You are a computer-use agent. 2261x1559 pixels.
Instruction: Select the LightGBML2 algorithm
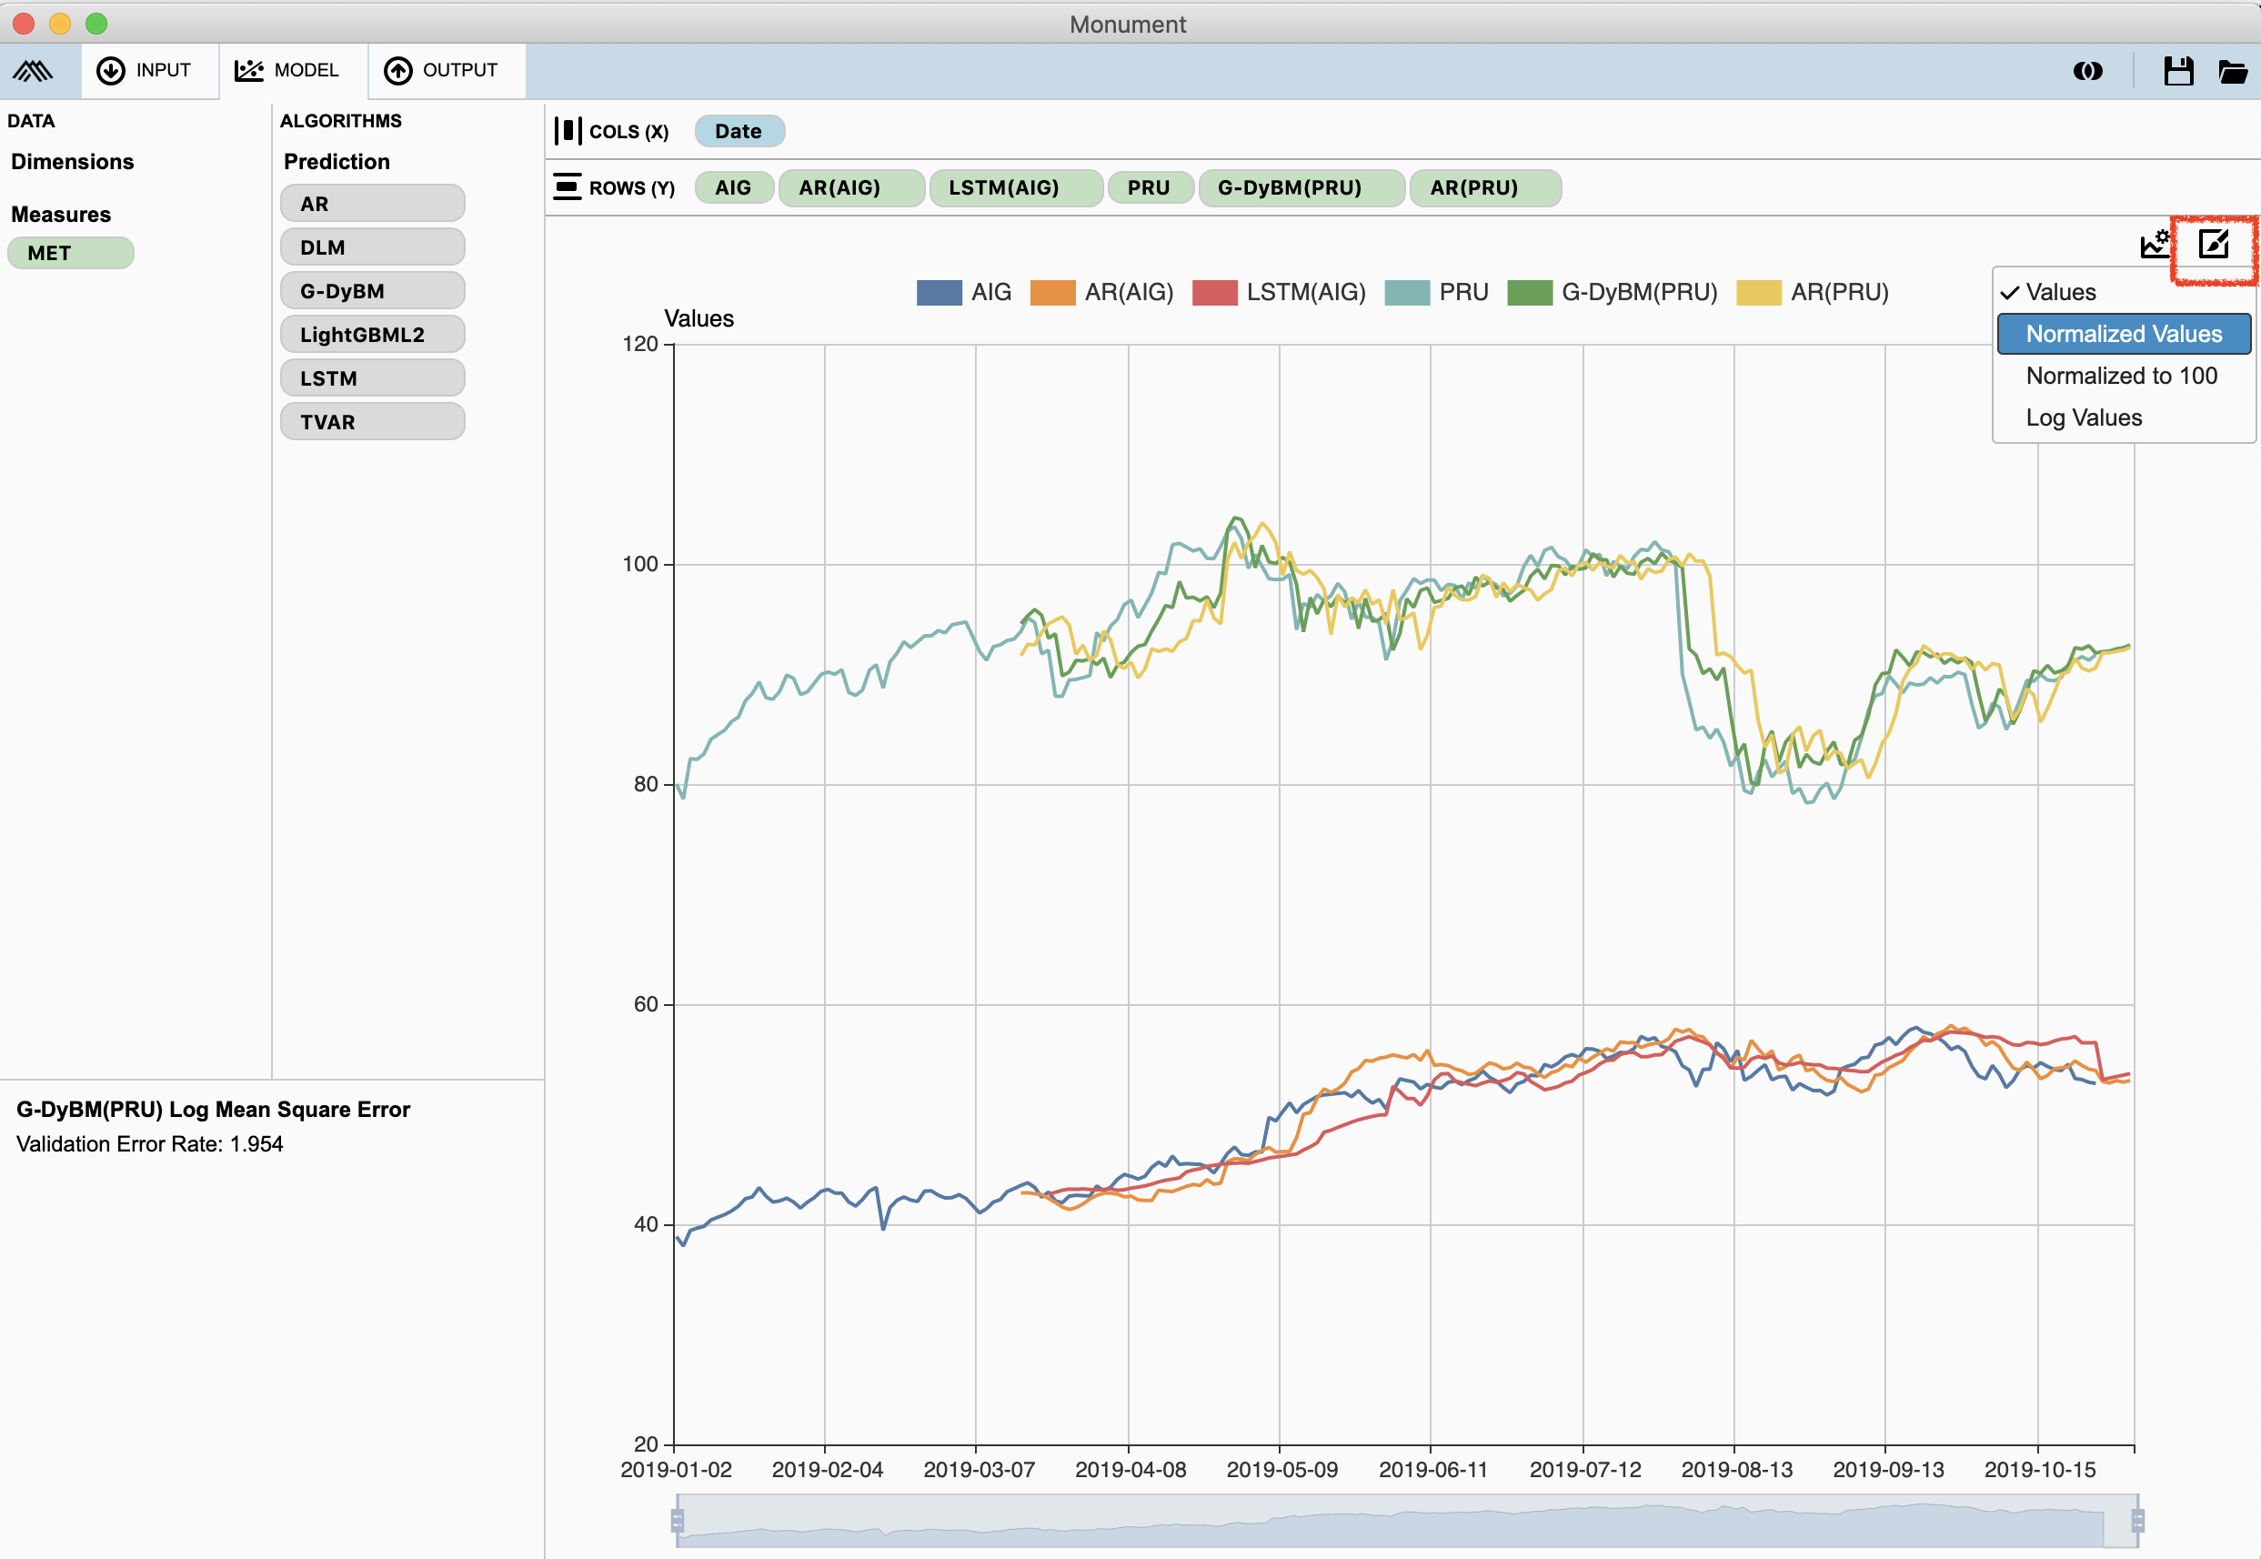tap(372, 334)
